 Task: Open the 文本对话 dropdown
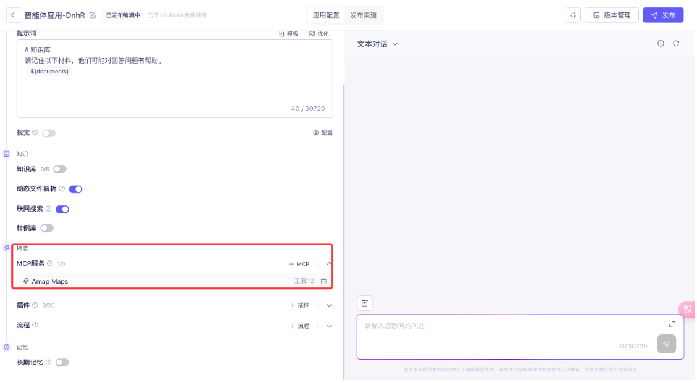(378, 44)
